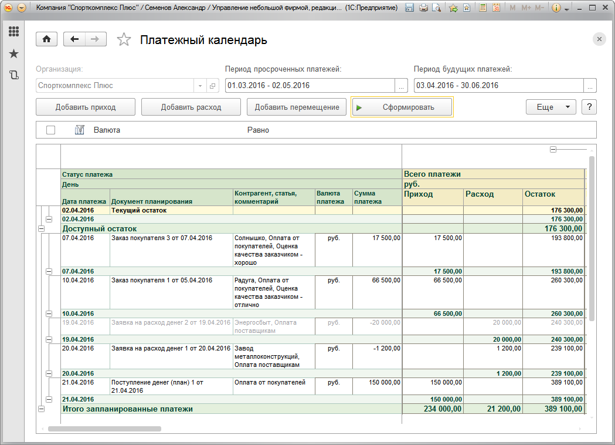The image size is (615, 445).
Task: Collapse the 07.04.2016 day group
Action: click(x=49, y=271)
